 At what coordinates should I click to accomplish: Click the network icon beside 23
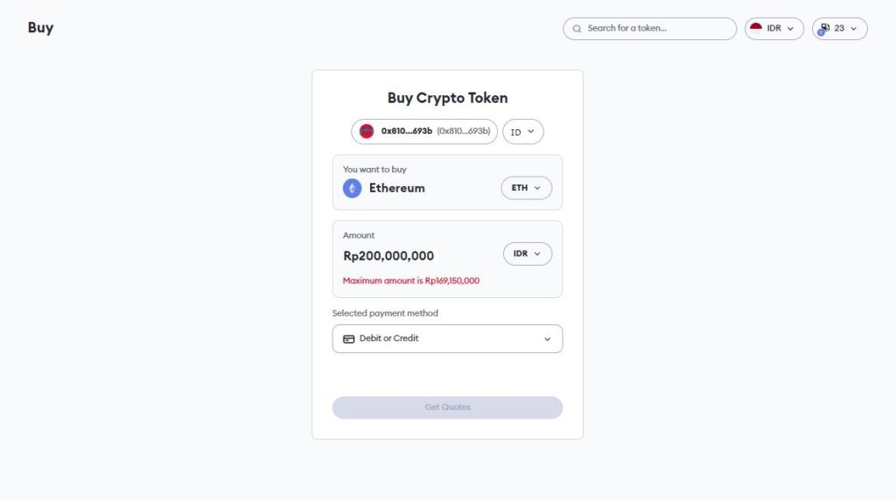pyautogui.click(x=823, y=29)
